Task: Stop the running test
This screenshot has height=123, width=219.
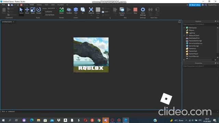Action: tap(135, 11)
